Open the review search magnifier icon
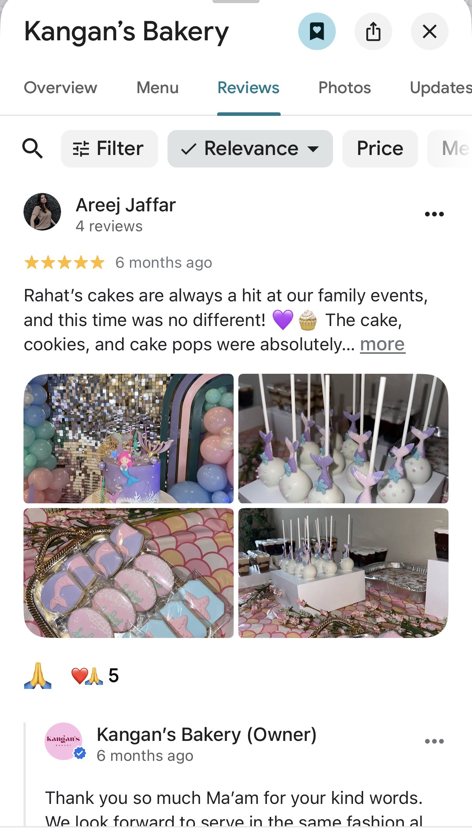Image resolution: width=472 pixels, height=836 pixels. pos(32,148)
